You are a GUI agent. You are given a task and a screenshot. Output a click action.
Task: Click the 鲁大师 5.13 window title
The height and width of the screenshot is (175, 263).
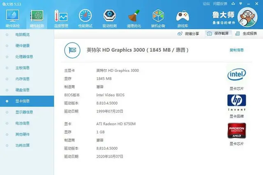pos(12,4)
